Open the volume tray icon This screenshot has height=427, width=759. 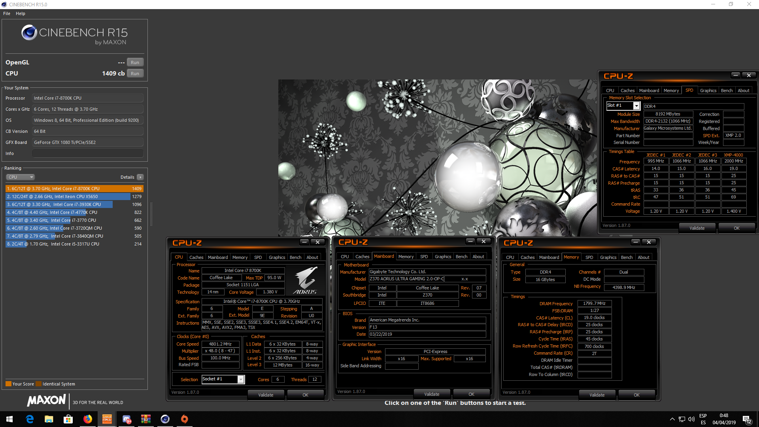click(691, 419)
